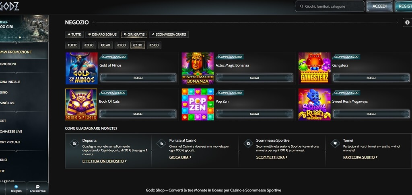Choose Gold of Minos with Scegli
This screenshot has width=412, height=195.
click(x=138, y=78)
